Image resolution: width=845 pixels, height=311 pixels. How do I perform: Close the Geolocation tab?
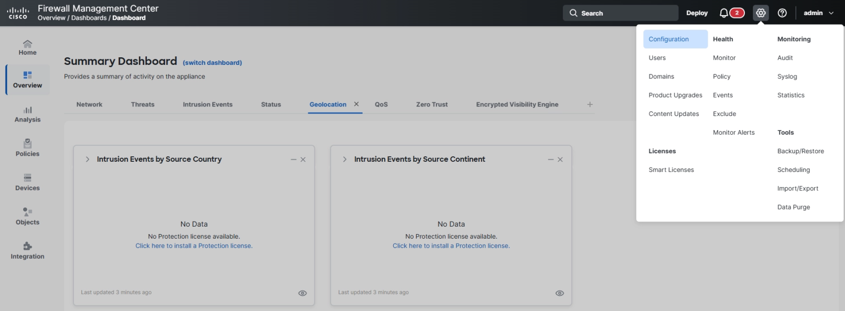(356, 104)
